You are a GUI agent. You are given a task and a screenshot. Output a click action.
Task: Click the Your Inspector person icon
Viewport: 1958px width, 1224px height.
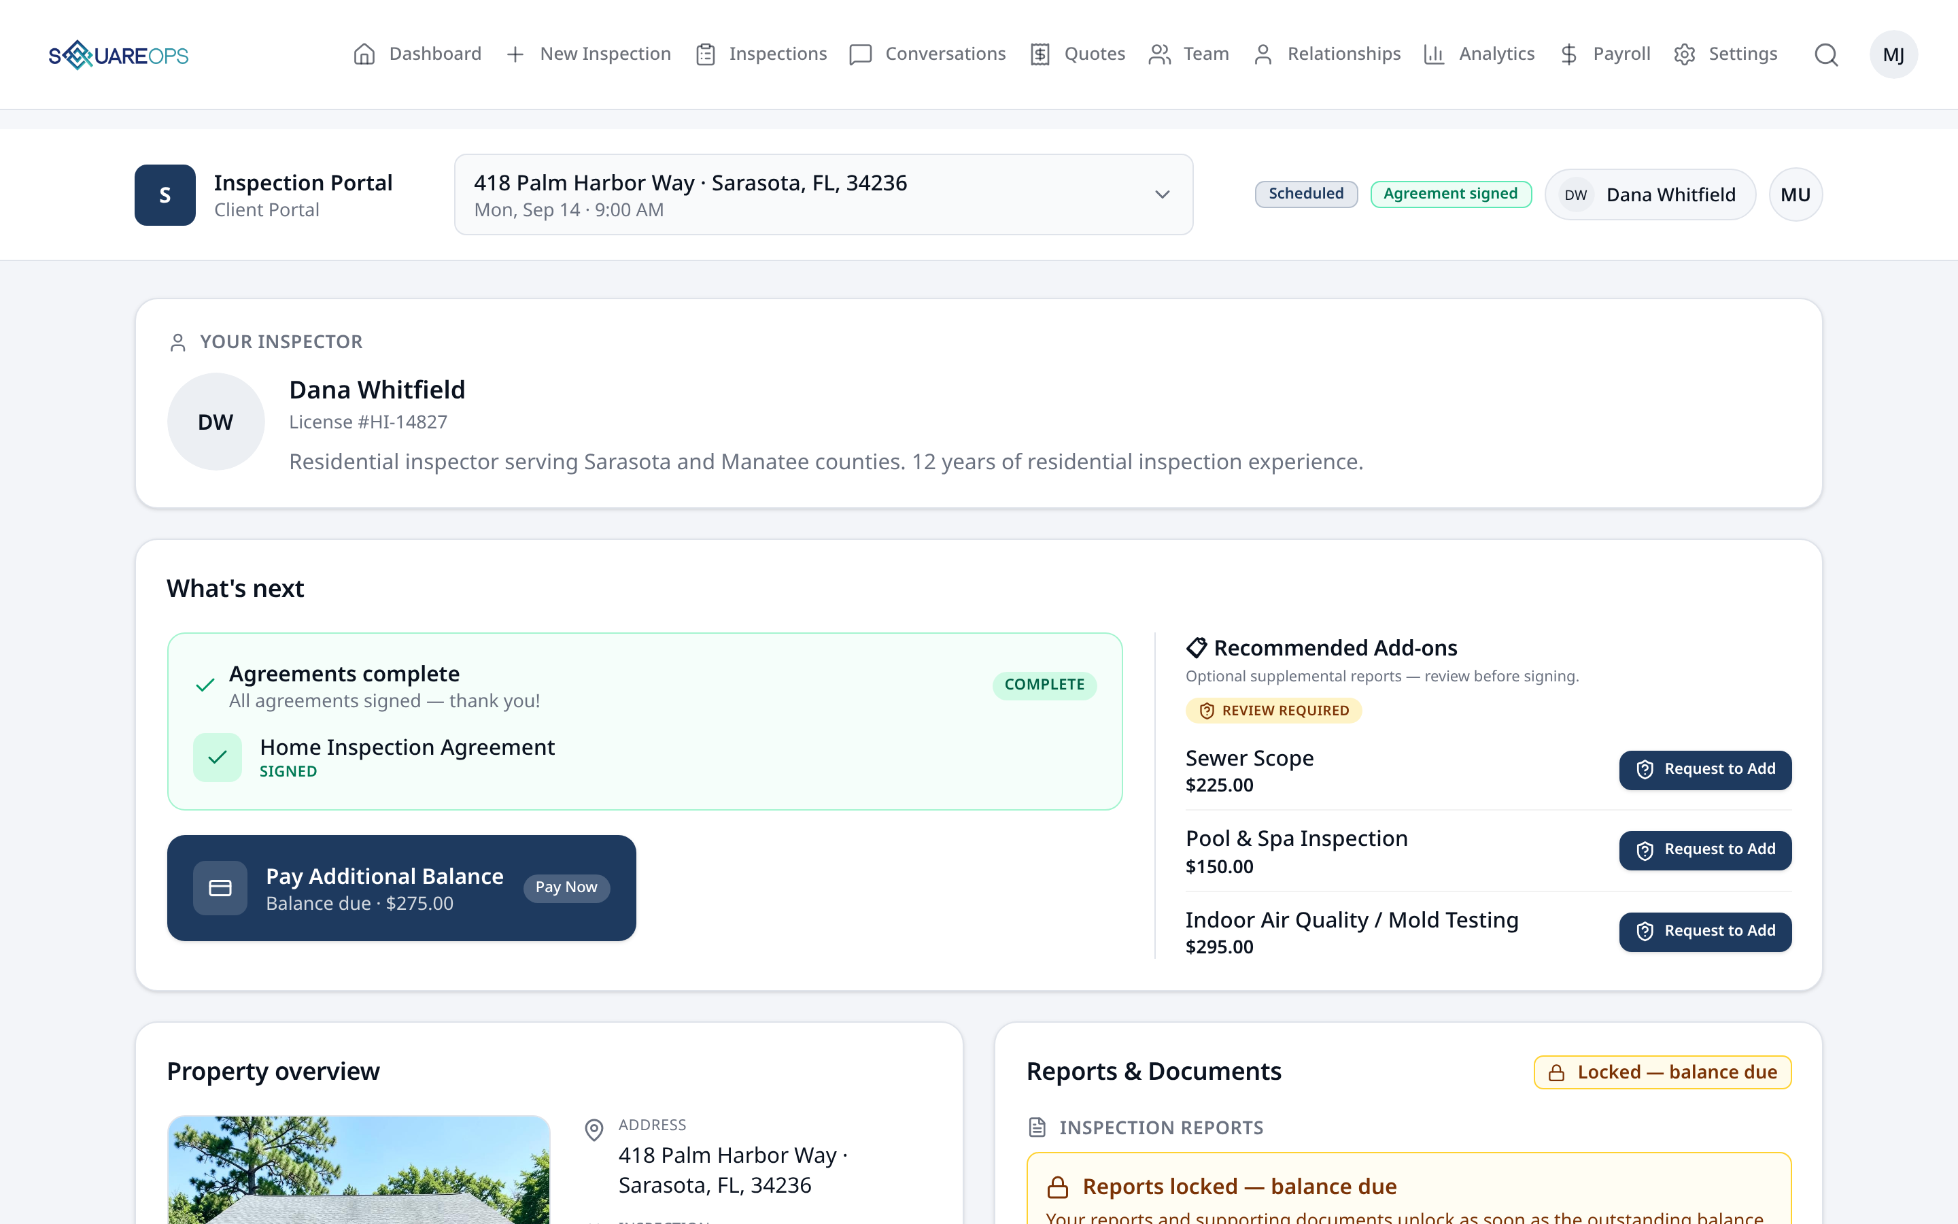pos(178,343)
